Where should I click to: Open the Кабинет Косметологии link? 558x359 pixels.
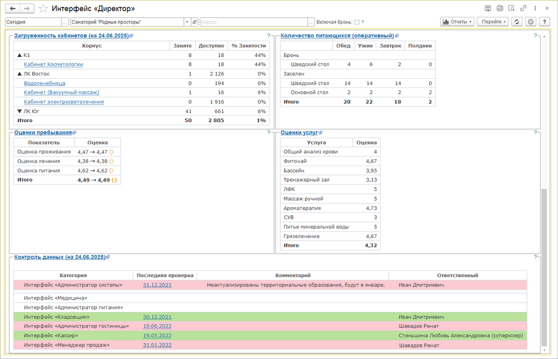53,64
